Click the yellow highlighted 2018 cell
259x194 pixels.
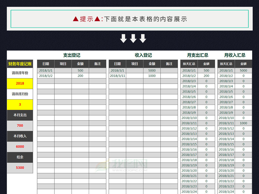(20, 83)
